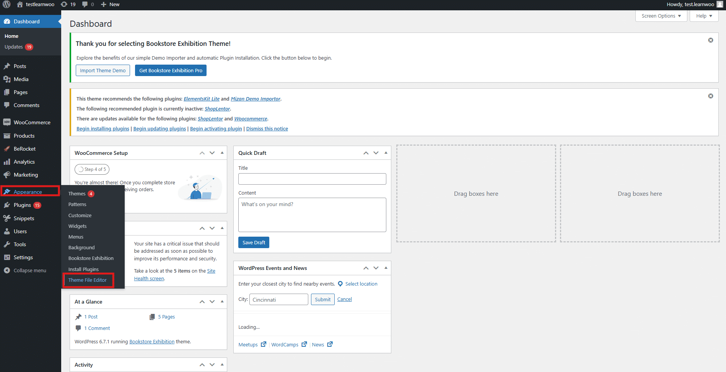Open Plugins icon in sidebar
The width and height of the screenshot is (726, 372).
click(x=7, y=205)
